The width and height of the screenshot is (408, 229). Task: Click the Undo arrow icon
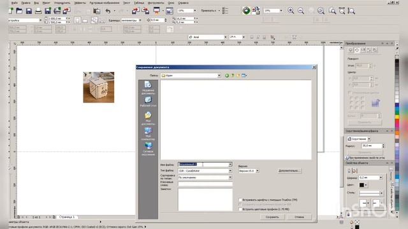[108, 11]
